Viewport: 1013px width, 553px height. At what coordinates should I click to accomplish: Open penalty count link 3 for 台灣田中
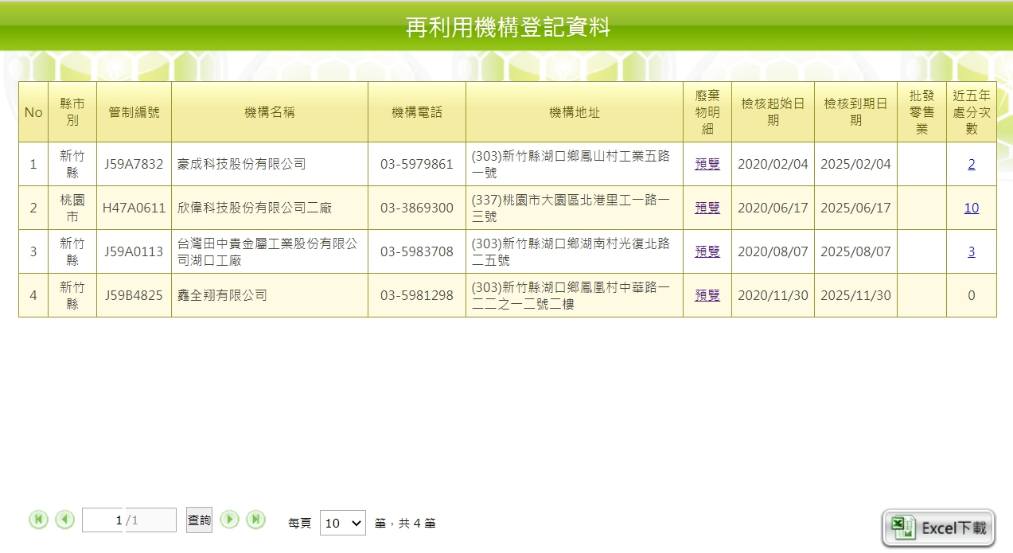click(971, 251)
